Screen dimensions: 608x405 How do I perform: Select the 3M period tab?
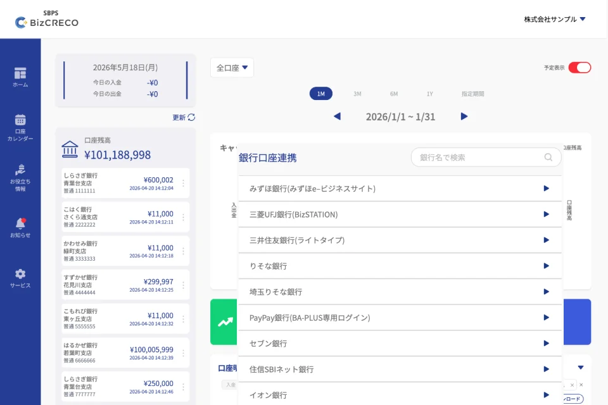pyautogui.click(x=357, y=94)
